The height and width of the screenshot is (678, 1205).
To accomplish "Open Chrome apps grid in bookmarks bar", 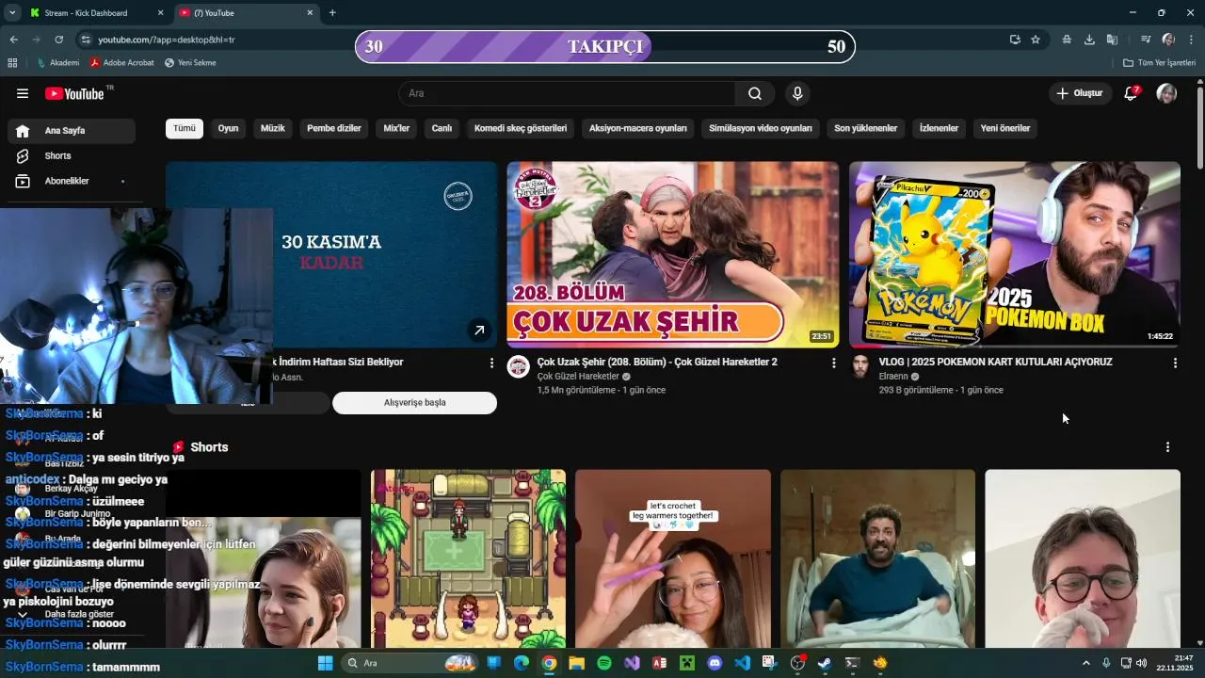I will point(12,62).
